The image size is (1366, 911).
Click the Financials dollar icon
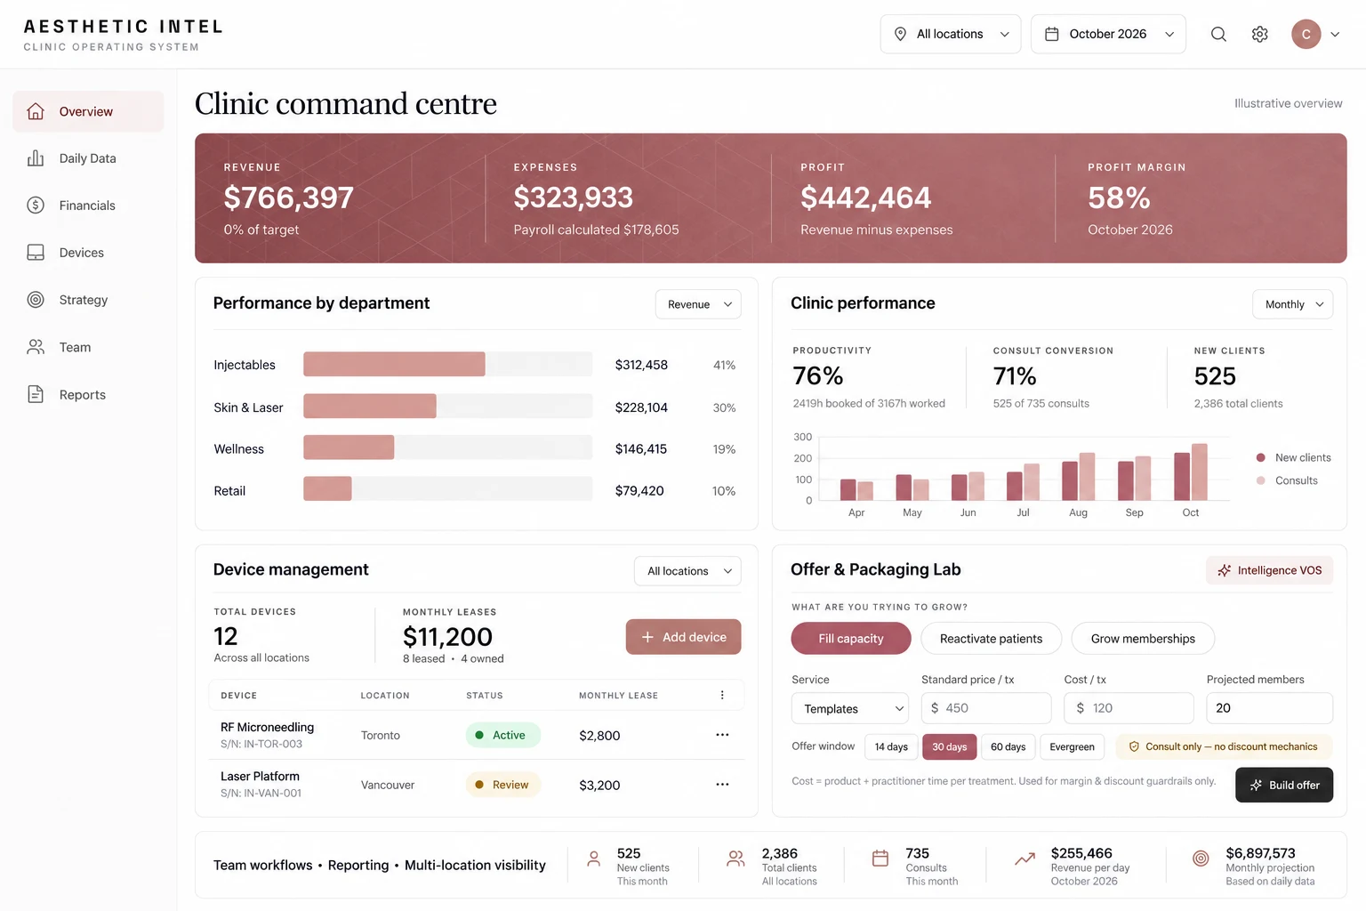point(36,206)
